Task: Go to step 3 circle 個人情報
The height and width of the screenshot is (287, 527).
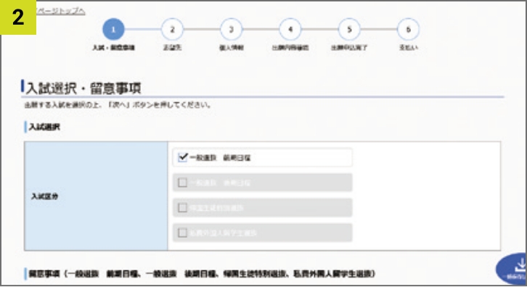Action: pyautogui.click(x=232, y=30)
